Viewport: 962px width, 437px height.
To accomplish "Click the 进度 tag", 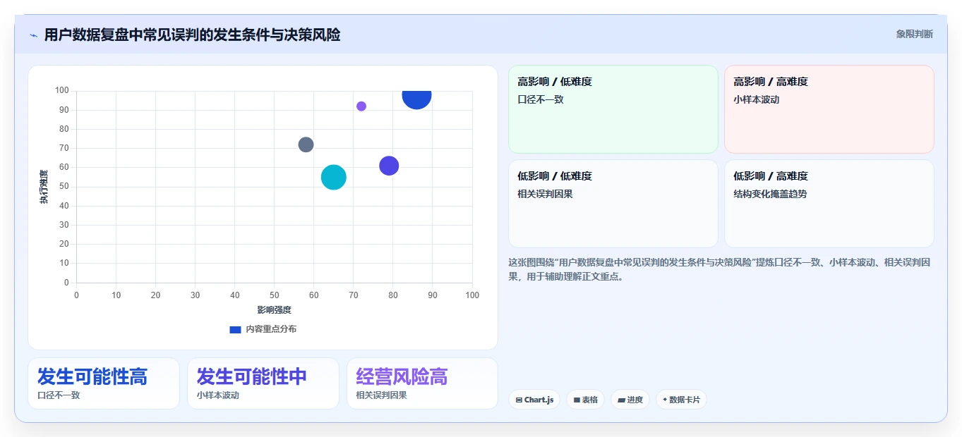I will 630,400.
